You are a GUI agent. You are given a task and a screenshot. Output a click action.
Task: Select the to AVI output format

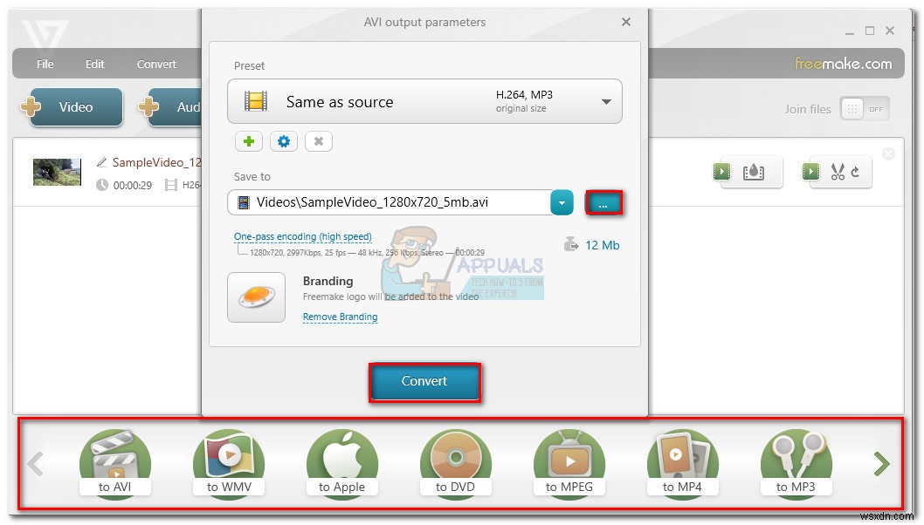point(115,463)
